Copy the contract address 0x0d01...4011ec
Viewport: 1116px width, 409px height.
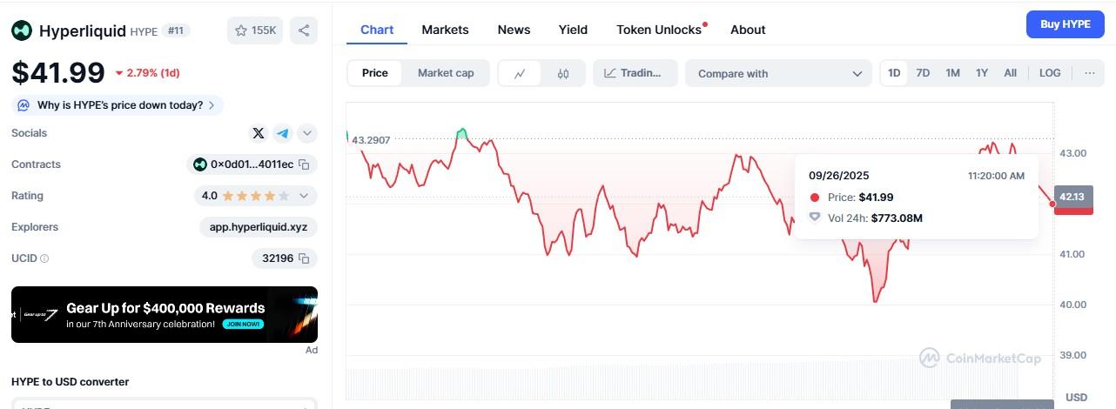point(305,164)
